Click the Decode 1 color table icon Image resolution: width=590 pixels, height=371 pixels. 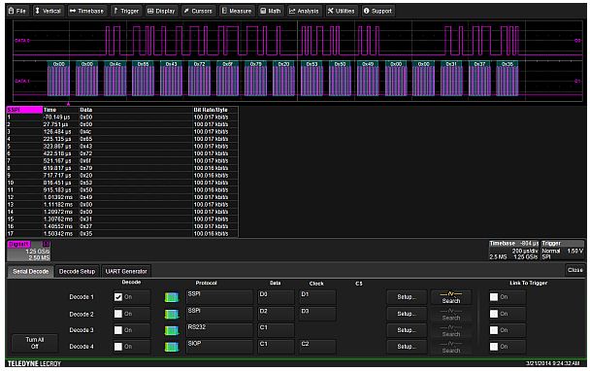(x=172, y=297)
